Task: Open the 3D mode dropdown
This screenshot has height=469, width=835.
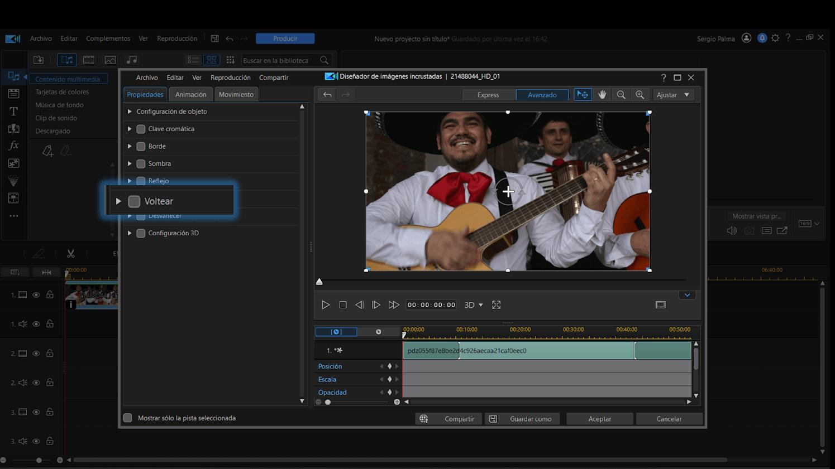Action: coord(474,305)
